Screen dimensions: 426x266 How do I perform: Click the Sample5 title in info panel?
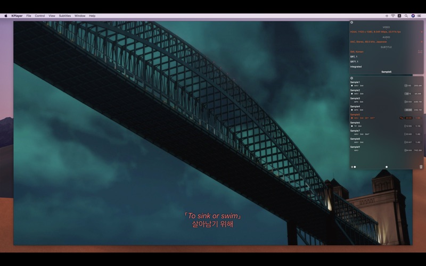click(387, 72)
